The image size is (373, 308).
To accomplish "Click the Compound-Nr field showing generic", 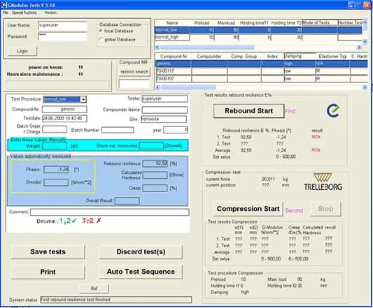I will [x=64, y=109].
